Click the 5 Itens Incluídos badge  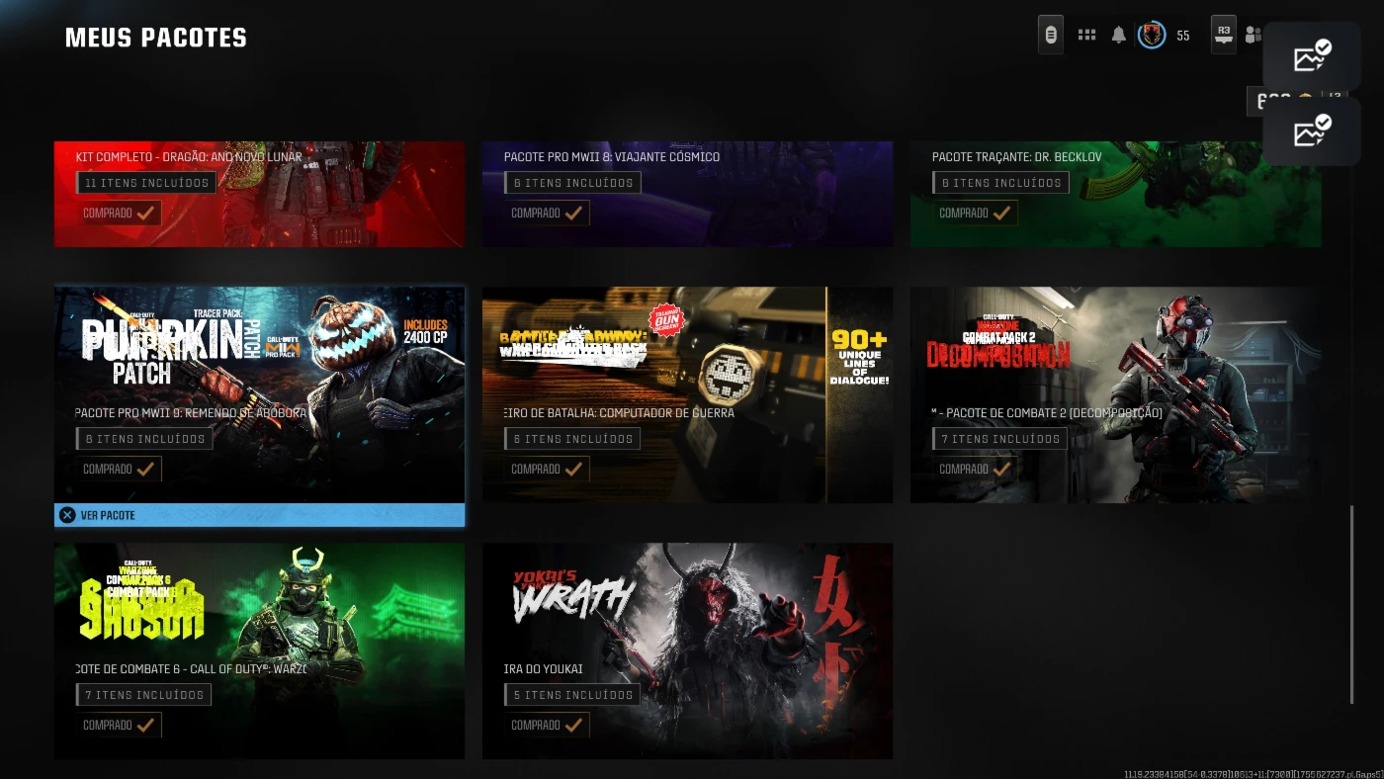pyautogui.click(x=572, y=695)
